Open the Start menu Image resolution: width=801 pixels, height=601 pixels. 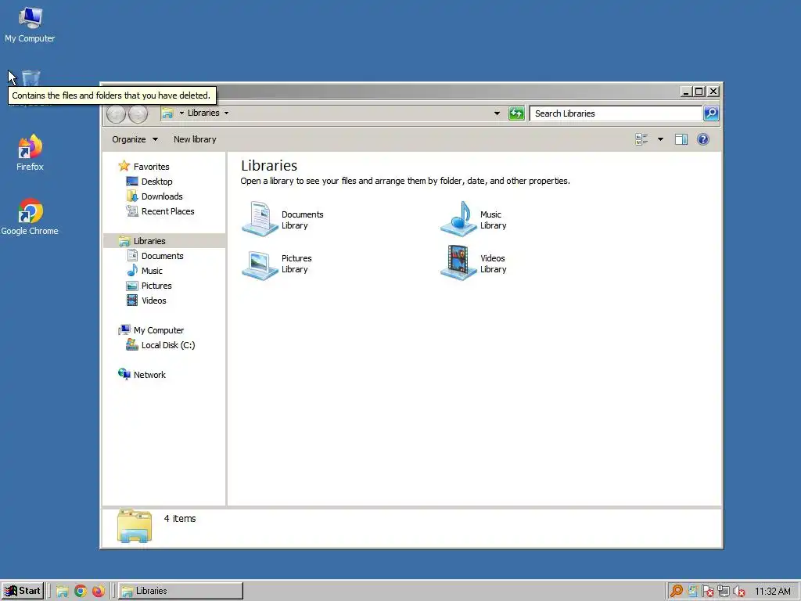tap(23, 591)
